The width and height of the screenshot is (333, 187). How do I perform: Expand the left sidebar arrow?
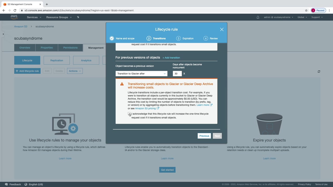pyautogui.click(x=3, y=34)
